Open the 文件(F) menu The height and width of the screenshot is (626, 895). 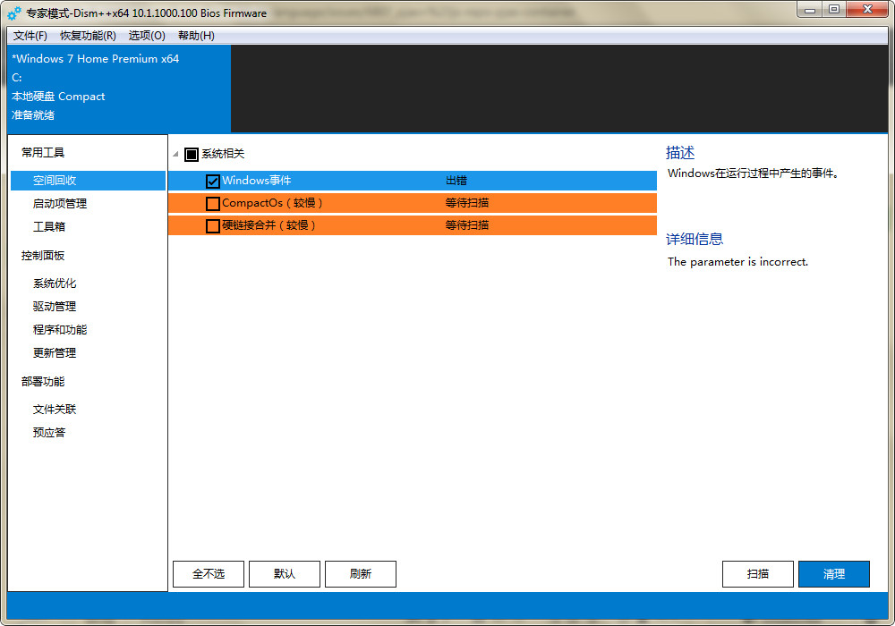[30, 36]
